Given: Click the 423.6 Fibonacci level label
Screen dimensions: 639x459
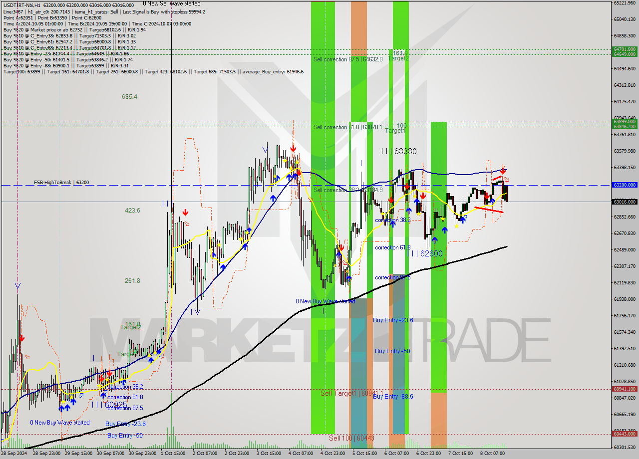Looking at the screenshot, I should tap(132, 211).
